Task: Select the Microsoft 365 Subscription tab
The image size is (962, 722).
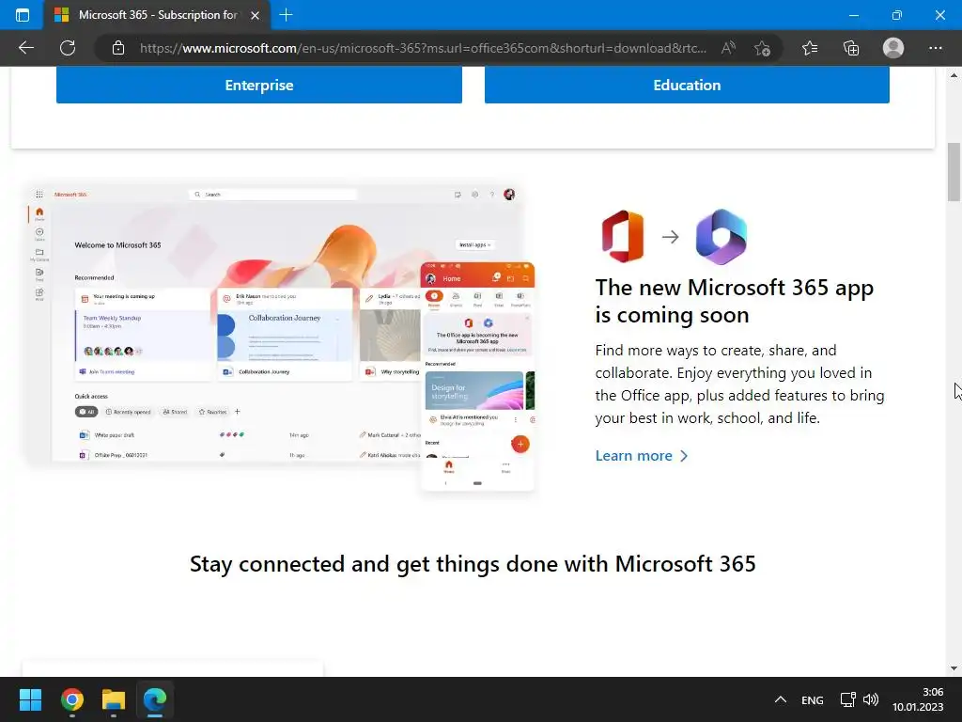Action: 156,15
